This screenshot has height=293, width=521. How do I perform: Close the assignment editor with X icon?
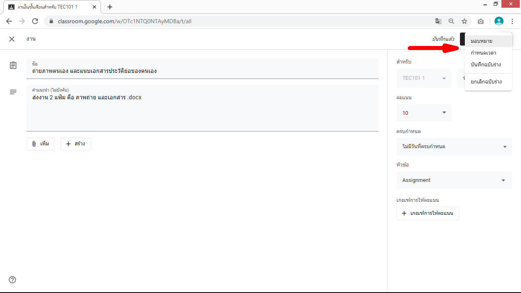[12, 39]
